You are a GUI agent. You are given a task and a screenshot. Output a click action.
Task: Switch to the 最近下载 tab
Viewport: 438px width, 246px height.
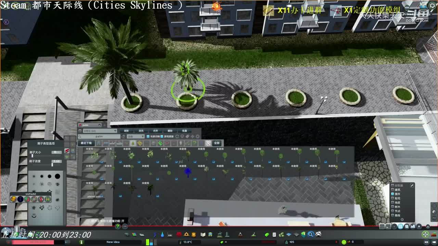86,143
